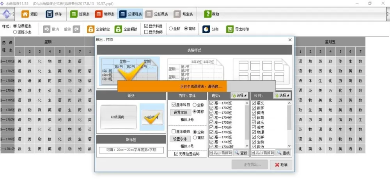This screenshot has width=390, height=186.
Task: Toggle the 无课位置名称 checkbox
Action: click(x=176, y=154)
